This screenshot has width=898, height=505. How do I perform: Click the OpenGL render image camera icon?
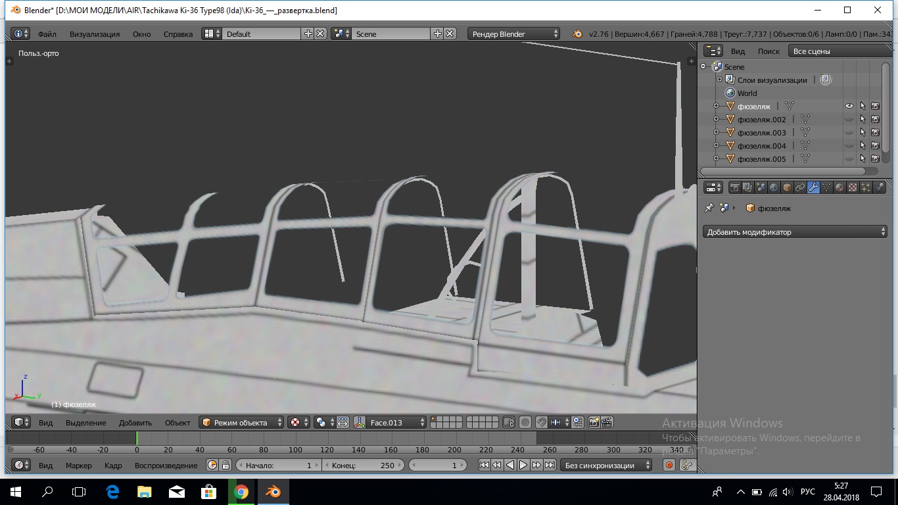coord(594,422)
